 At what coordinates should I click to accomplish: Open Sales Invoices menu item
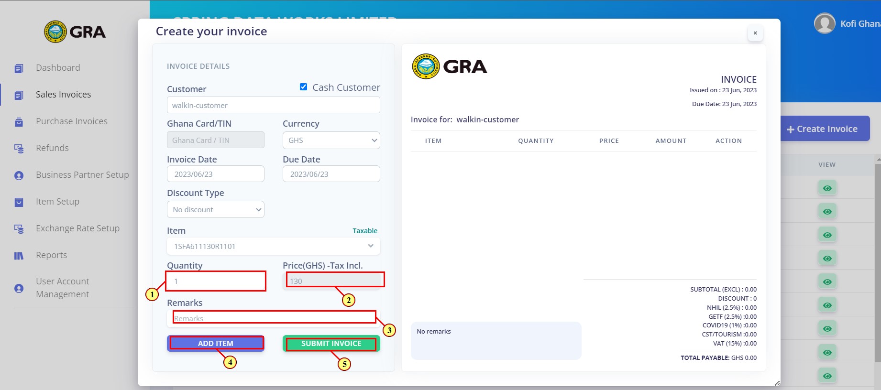coord(63,95)
